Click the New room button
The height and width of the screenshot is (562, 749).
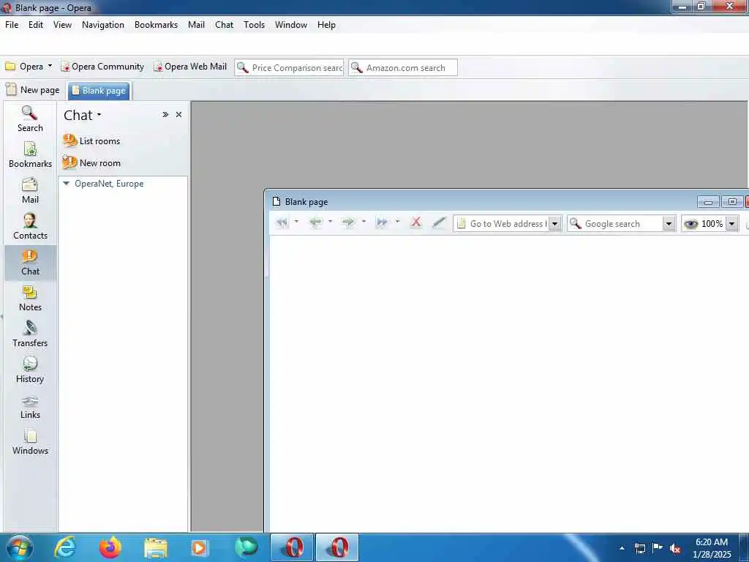point(91,162)
